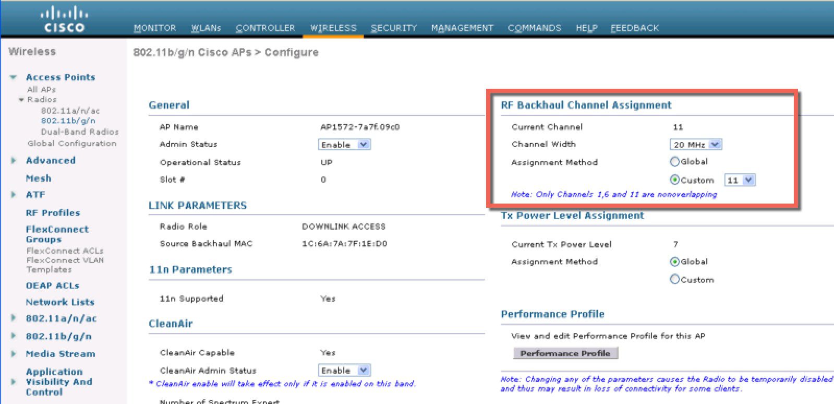Open the WLANs menu
Screen dimensions: 834x404
pyautogui.click(x=206, y=28)
